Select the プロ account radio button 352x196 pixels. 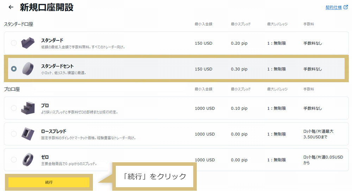click(x=14, y=108)
